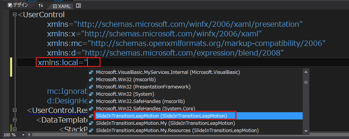Click the IntelliSense list scroll down arrow
The image size is (349, 139).
(306, 131)
